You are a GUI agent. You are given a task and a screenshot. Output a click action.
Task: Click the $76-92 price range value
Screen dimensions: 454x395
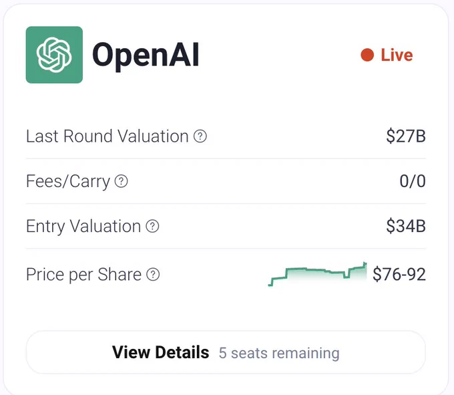point(399,274)
